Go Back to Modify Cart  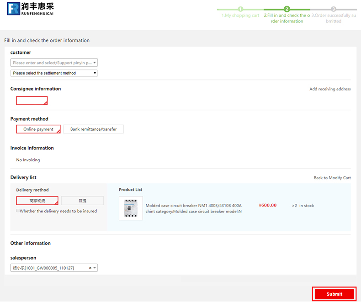[x=332, y=178]
